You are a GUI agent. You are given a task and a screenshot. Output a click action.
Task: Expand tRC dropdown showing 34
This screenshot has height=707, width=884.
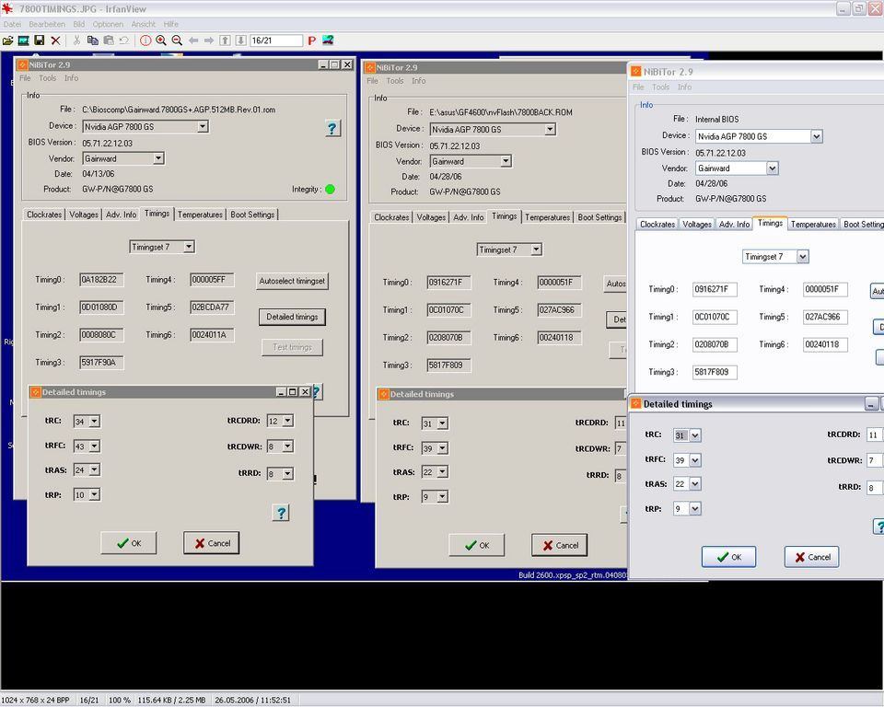[x=94, y=421]
